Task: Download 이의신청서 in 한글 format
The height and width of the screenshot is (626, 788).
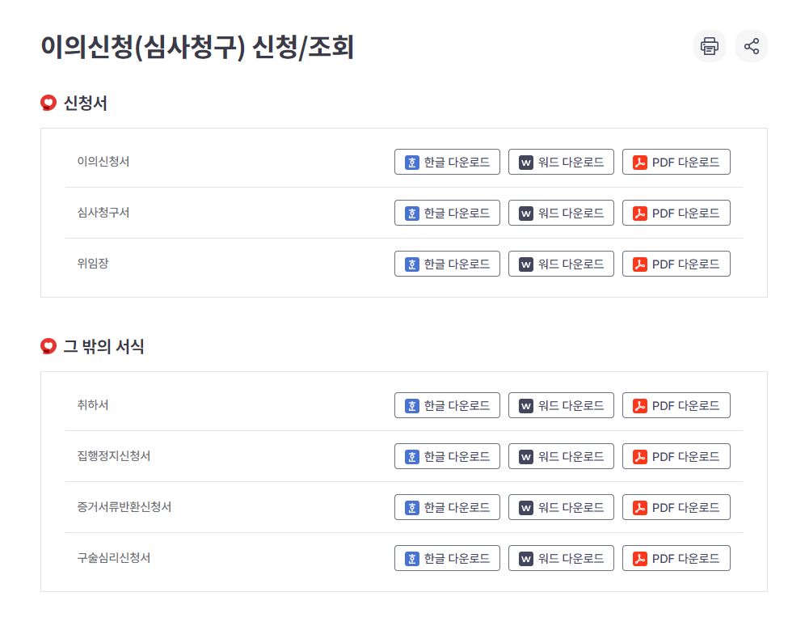Action: tap(447, 162)
